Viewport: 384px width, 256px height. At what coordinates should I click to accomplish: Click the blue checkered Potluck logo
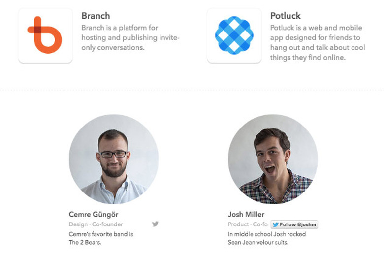pos(234,35)
